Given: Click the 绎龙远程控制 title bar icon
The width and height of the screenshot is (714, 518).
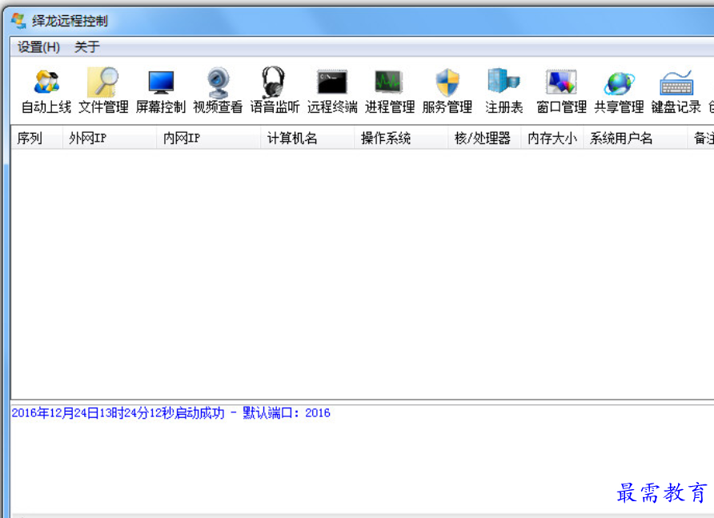Looking at the screenshot, I should (18, 21).
